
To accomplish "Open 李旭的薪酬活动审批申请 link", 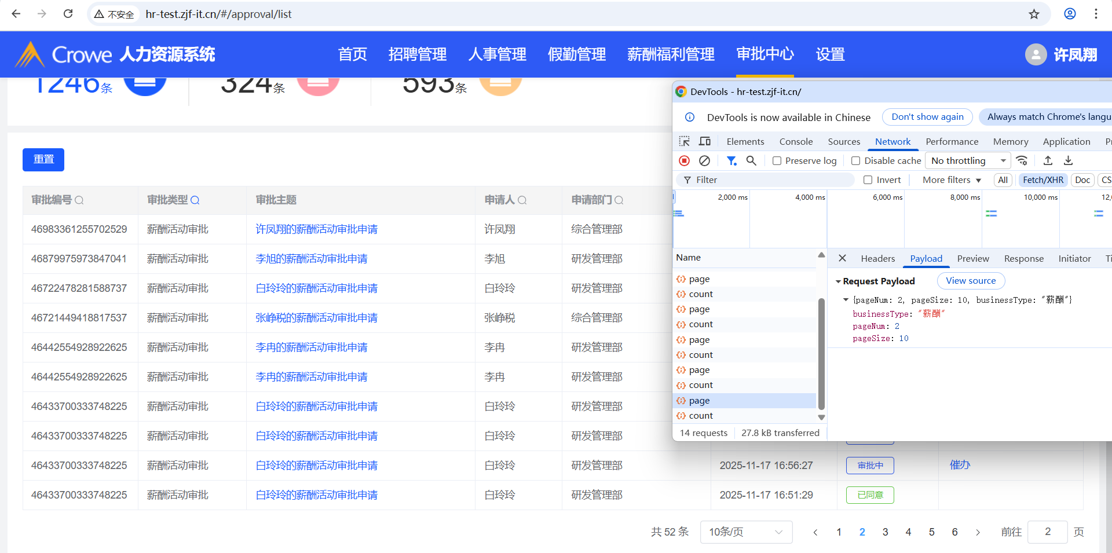I will (x=312, y=259).
